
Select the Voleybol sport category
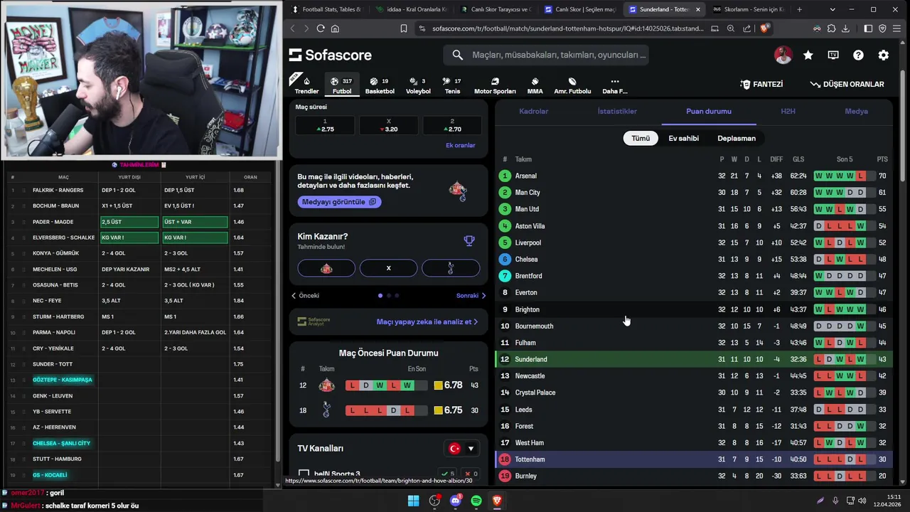[x=418, y=85]
